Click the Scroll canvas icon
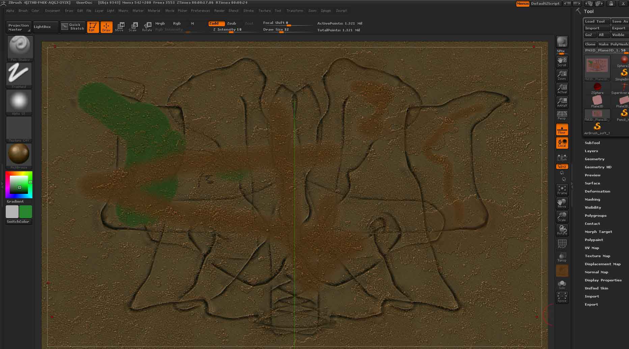 point(562,62)
